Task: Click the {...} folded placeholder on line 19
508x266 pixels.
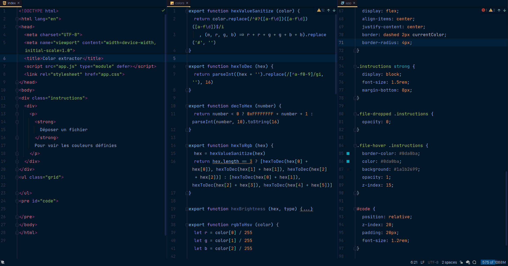Action: 307,209
